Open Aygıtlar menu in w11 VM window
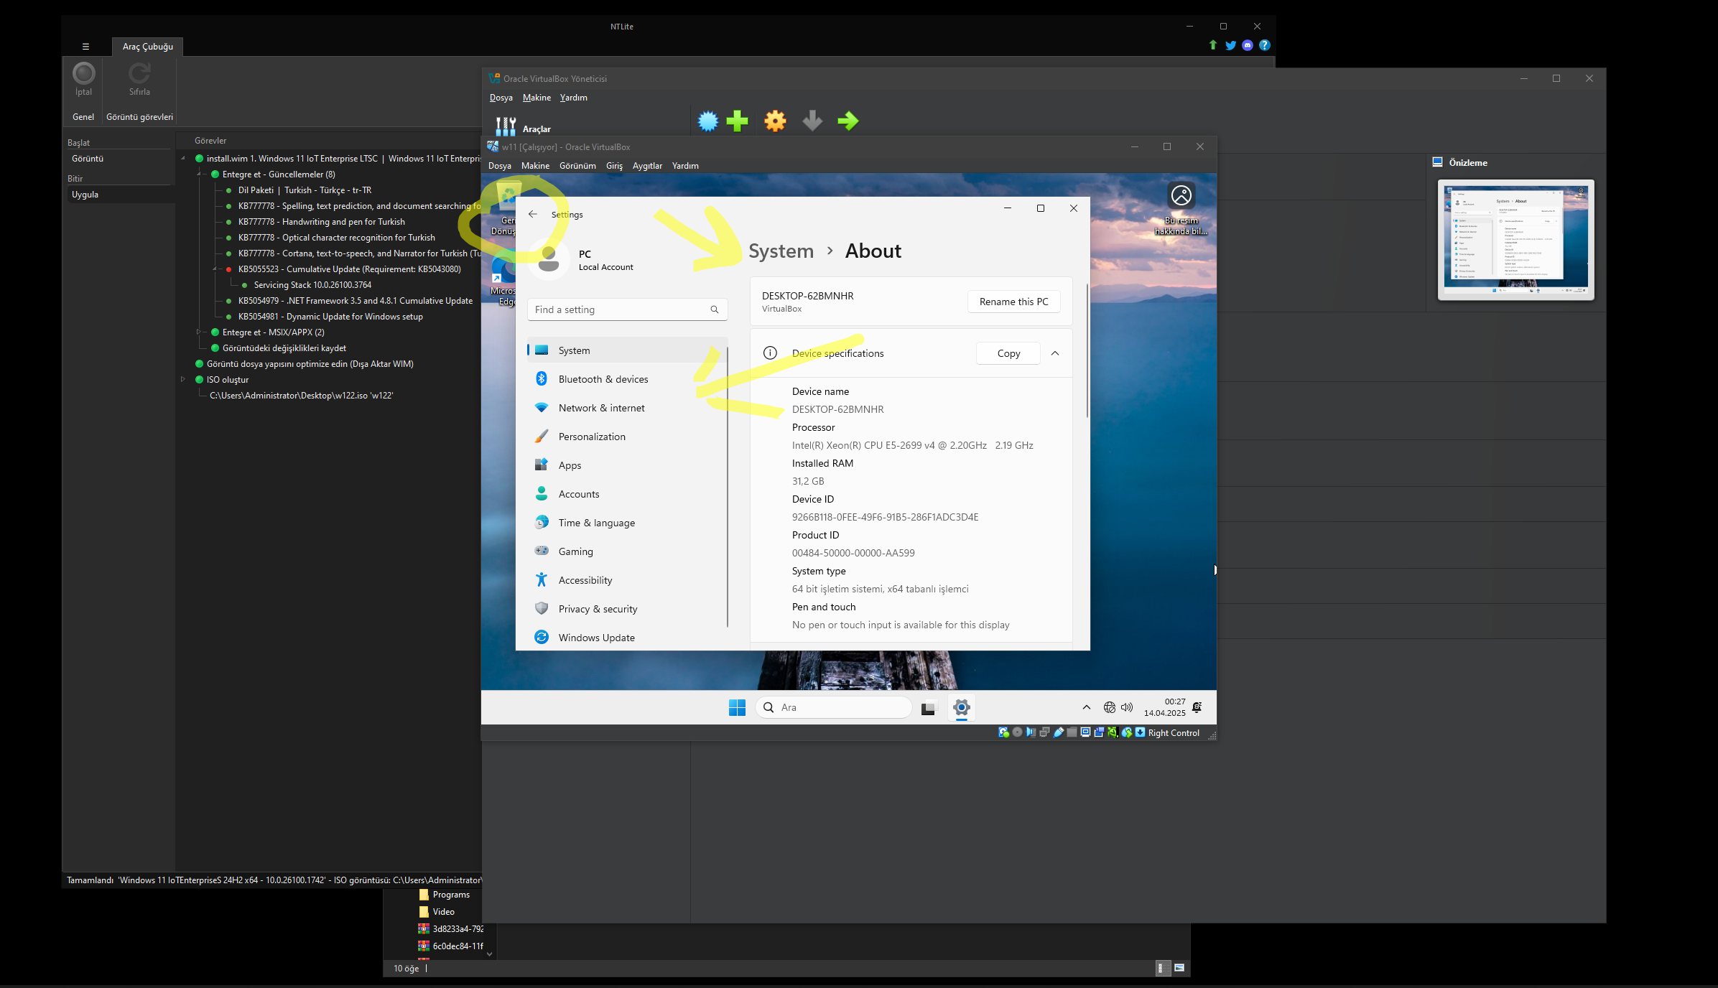The height and width of the screenshot is (988, 1718). pyautogui.click(x=647, y=166)
